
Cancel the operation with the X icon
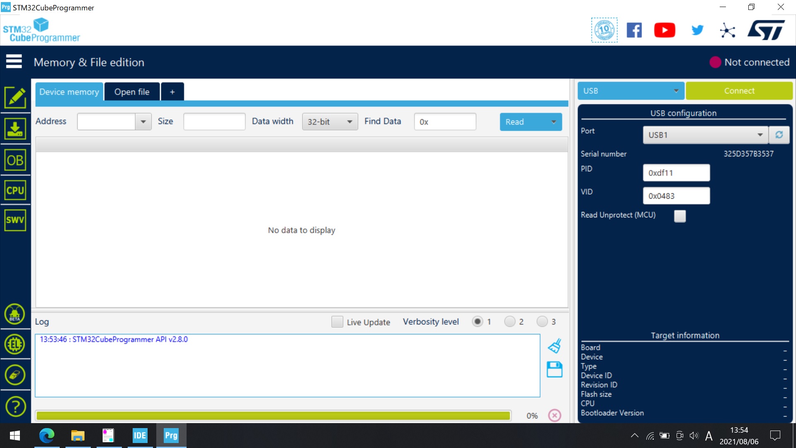coord(555,415)
